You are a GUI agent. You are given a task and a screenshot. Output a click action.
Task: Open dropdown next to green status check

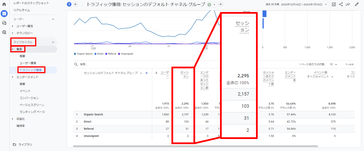click(214, 5)
